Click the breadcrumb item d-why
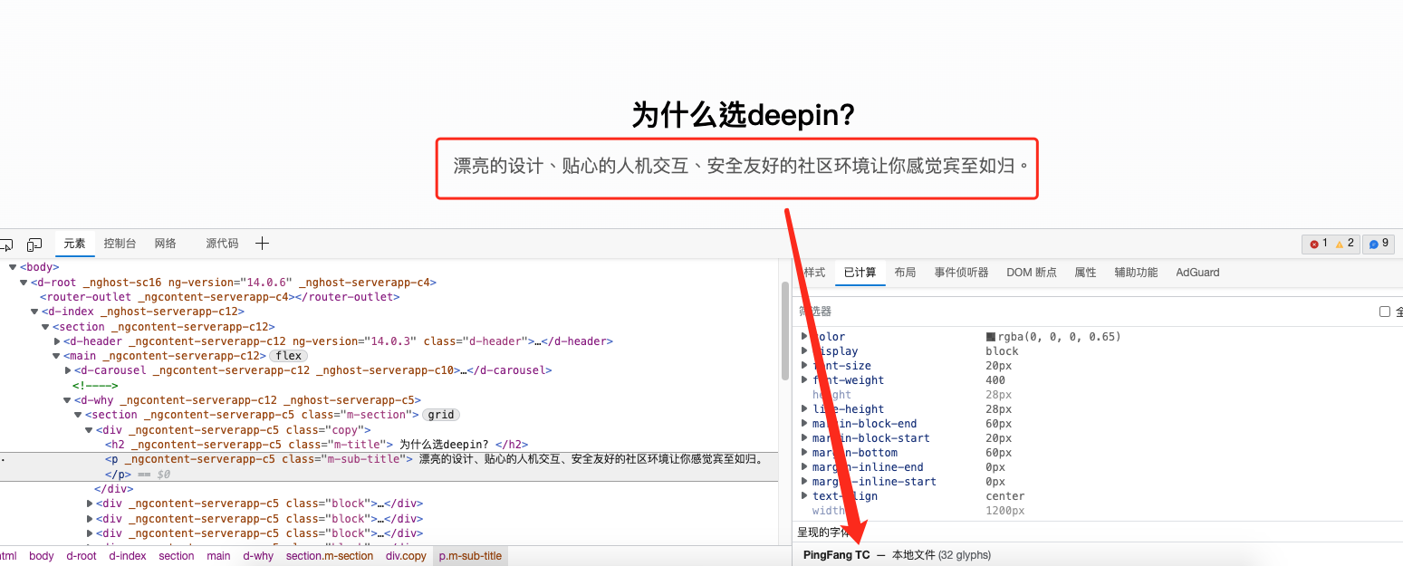Screen dimensions: 1403x566 pyautogui.click(x=258, y=556)
